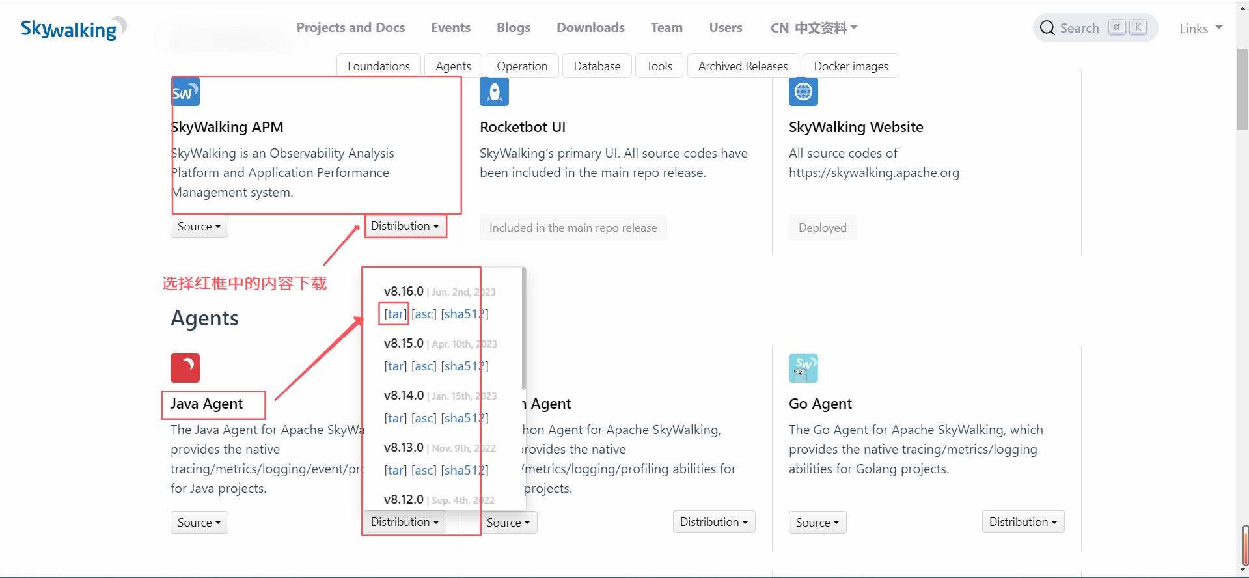
Task: Jump to Docker images tab
Action: 851,66
